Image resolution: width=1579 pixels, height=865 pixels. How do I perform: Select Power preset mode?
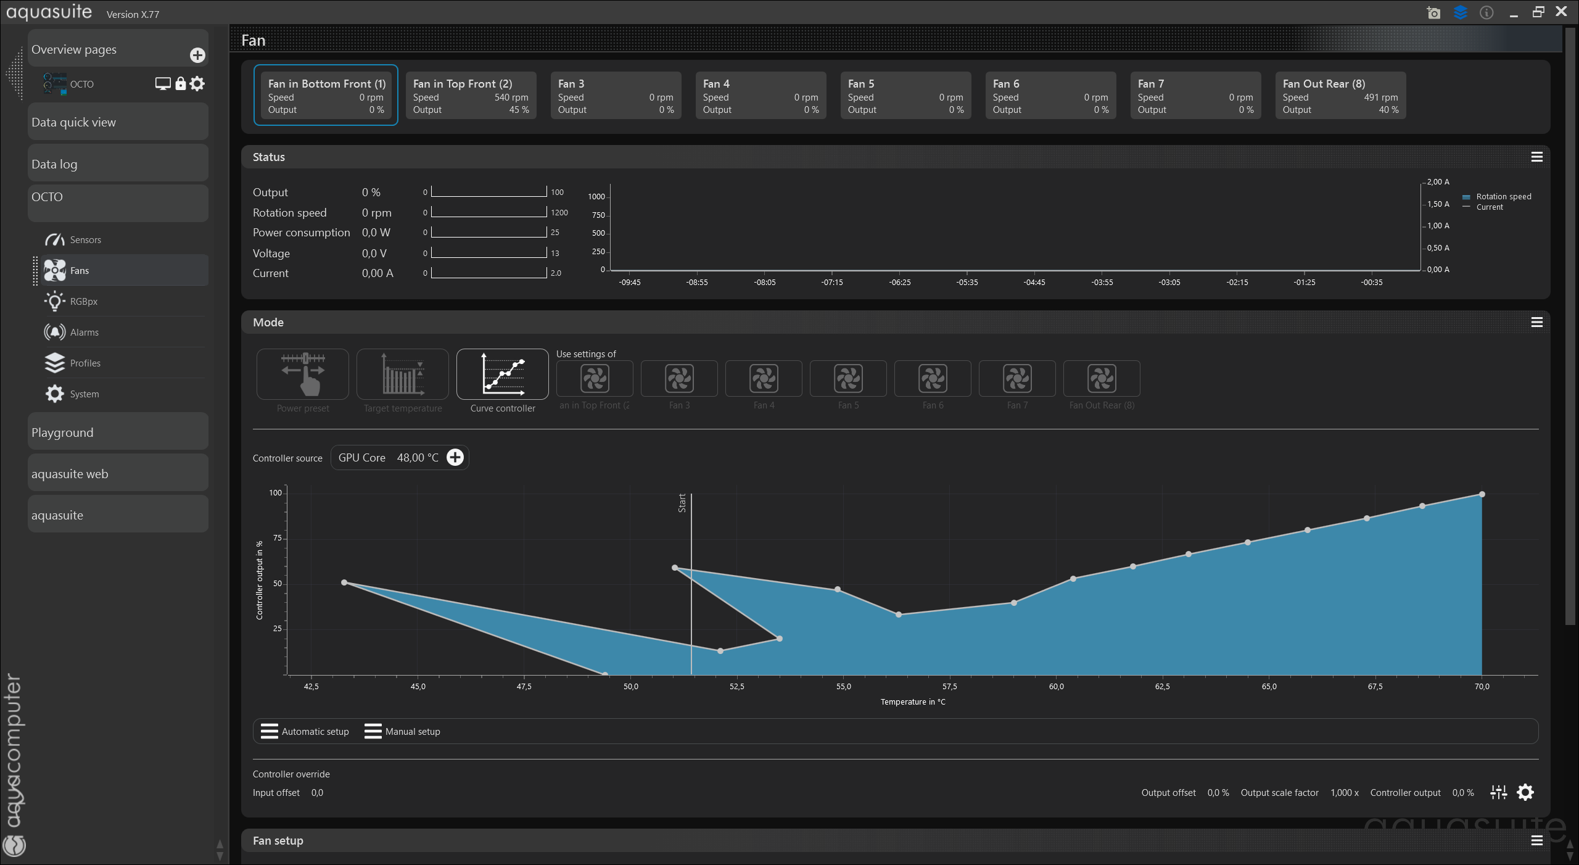(x=303, y=375)
